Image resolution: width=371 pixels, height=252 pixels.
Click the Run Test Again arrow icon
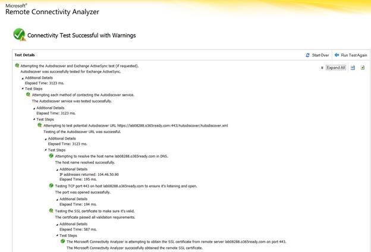337,55
